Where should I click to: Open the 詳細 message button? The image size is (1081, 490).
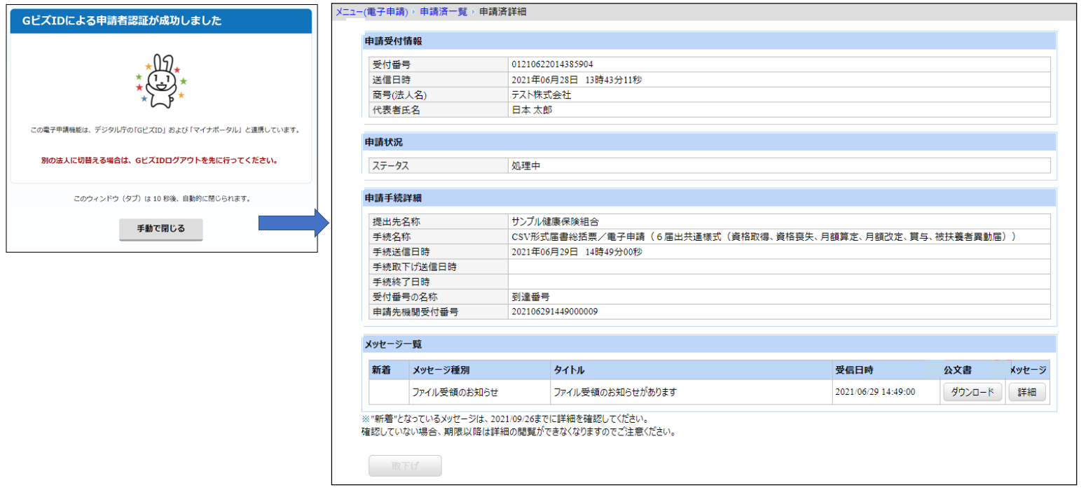[1027, 392]
